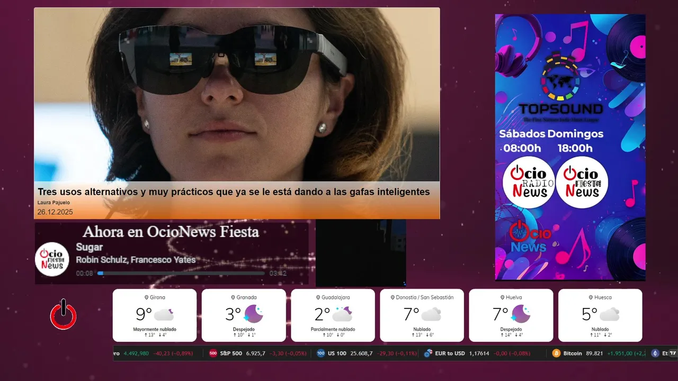Click artists Robin Schulz, Francesco Yates
This screenshot has height=381, width=678.
coord(136,260)
